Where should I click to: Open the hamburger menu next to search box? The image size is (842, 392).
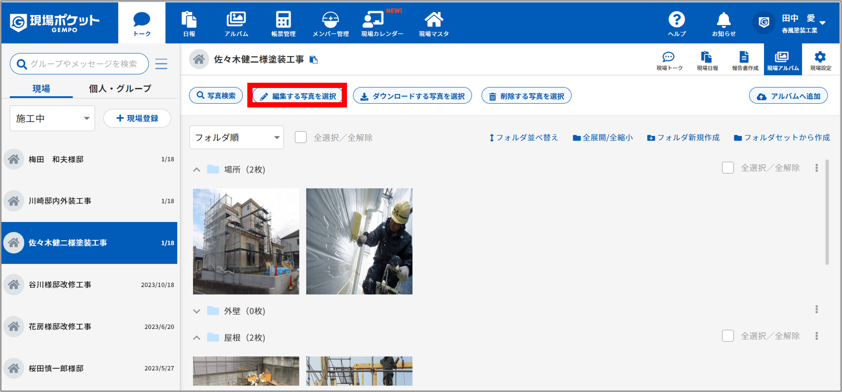(161, 64)
